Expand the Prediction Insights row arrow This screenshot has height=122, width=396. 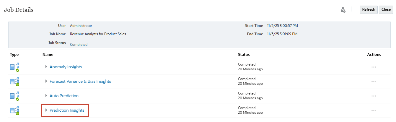click(46, 110)
